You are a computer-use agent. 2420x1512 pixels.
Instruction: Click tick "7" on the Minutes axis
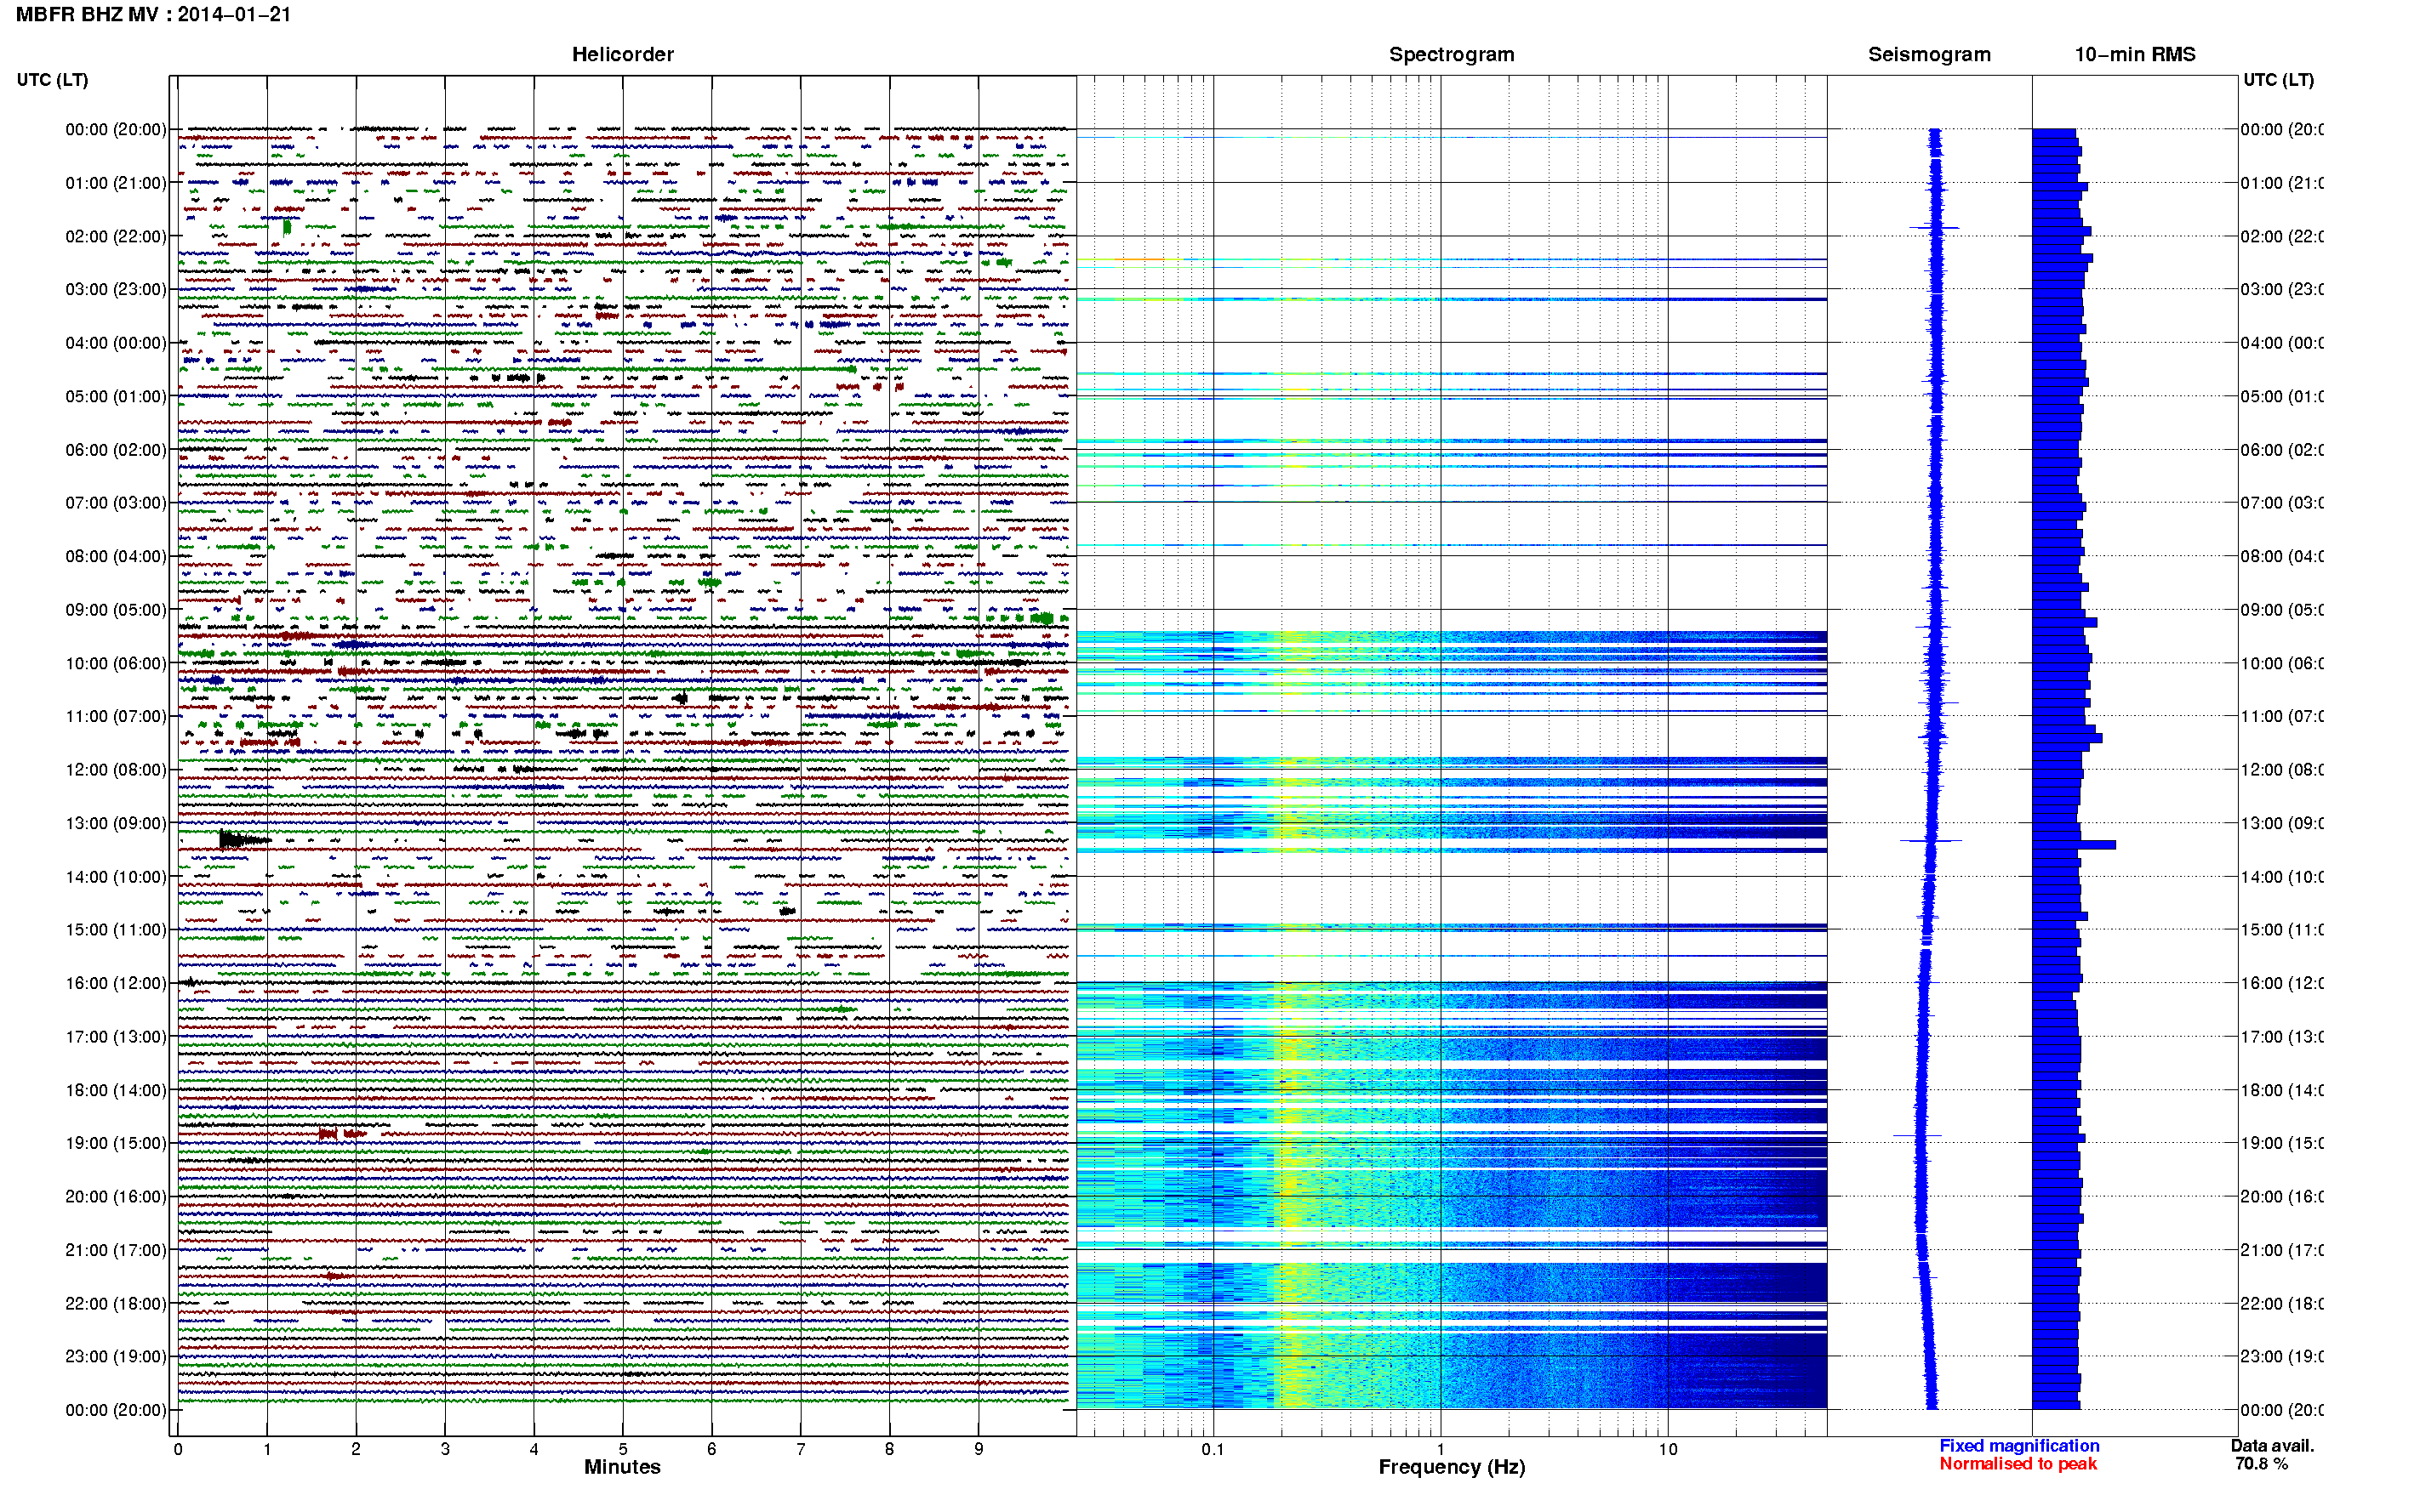pyautogui.click(x=801, y=1449)
